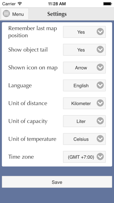Open Remember last map position dropdown
The image size is (114, 203).
coord(84,32)
